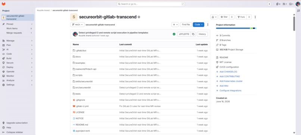The height and width of the screenshot is (135, 301).
Task: View the passed pipeline status icon
Action: coord(174,34)
